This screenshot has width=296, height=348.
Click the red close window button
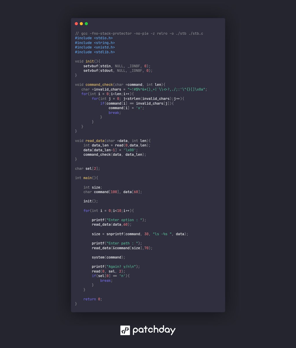76,23
